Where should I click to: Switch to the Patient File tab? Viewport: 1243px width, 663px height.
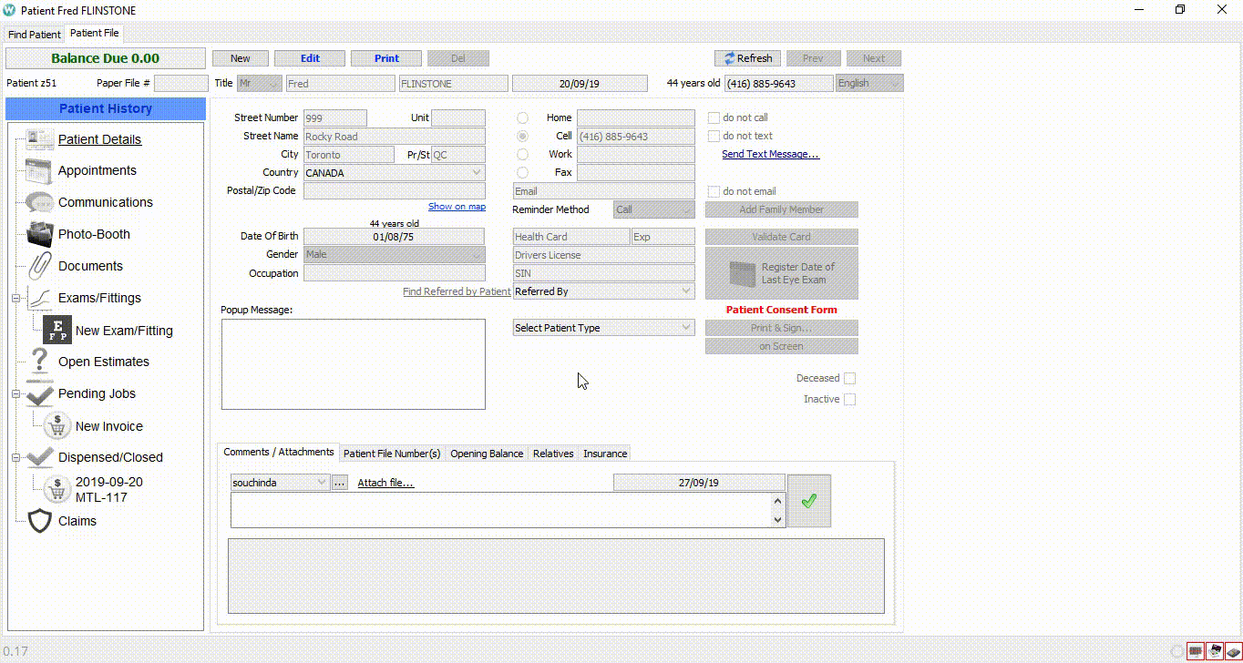(94, 33)
